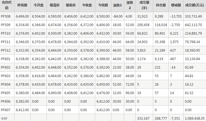Click PF604 change value 72.00
This screenshot has height=121, width=206.
(130, 84)
